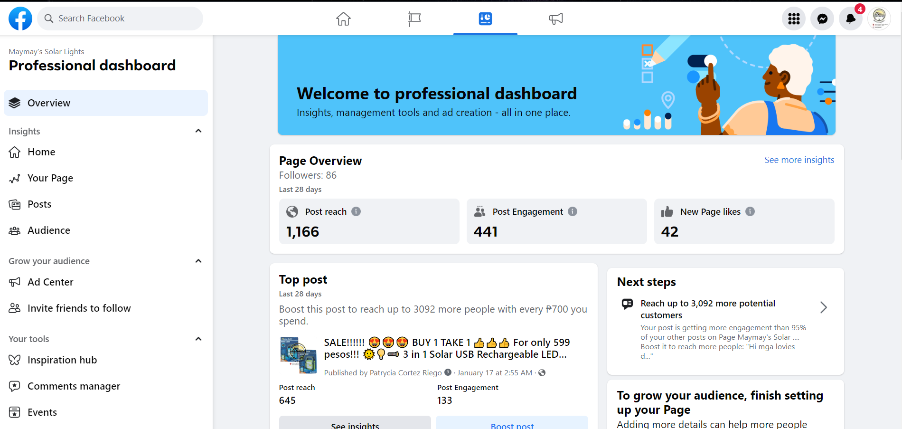Click the Boost post button

(512, 423)
